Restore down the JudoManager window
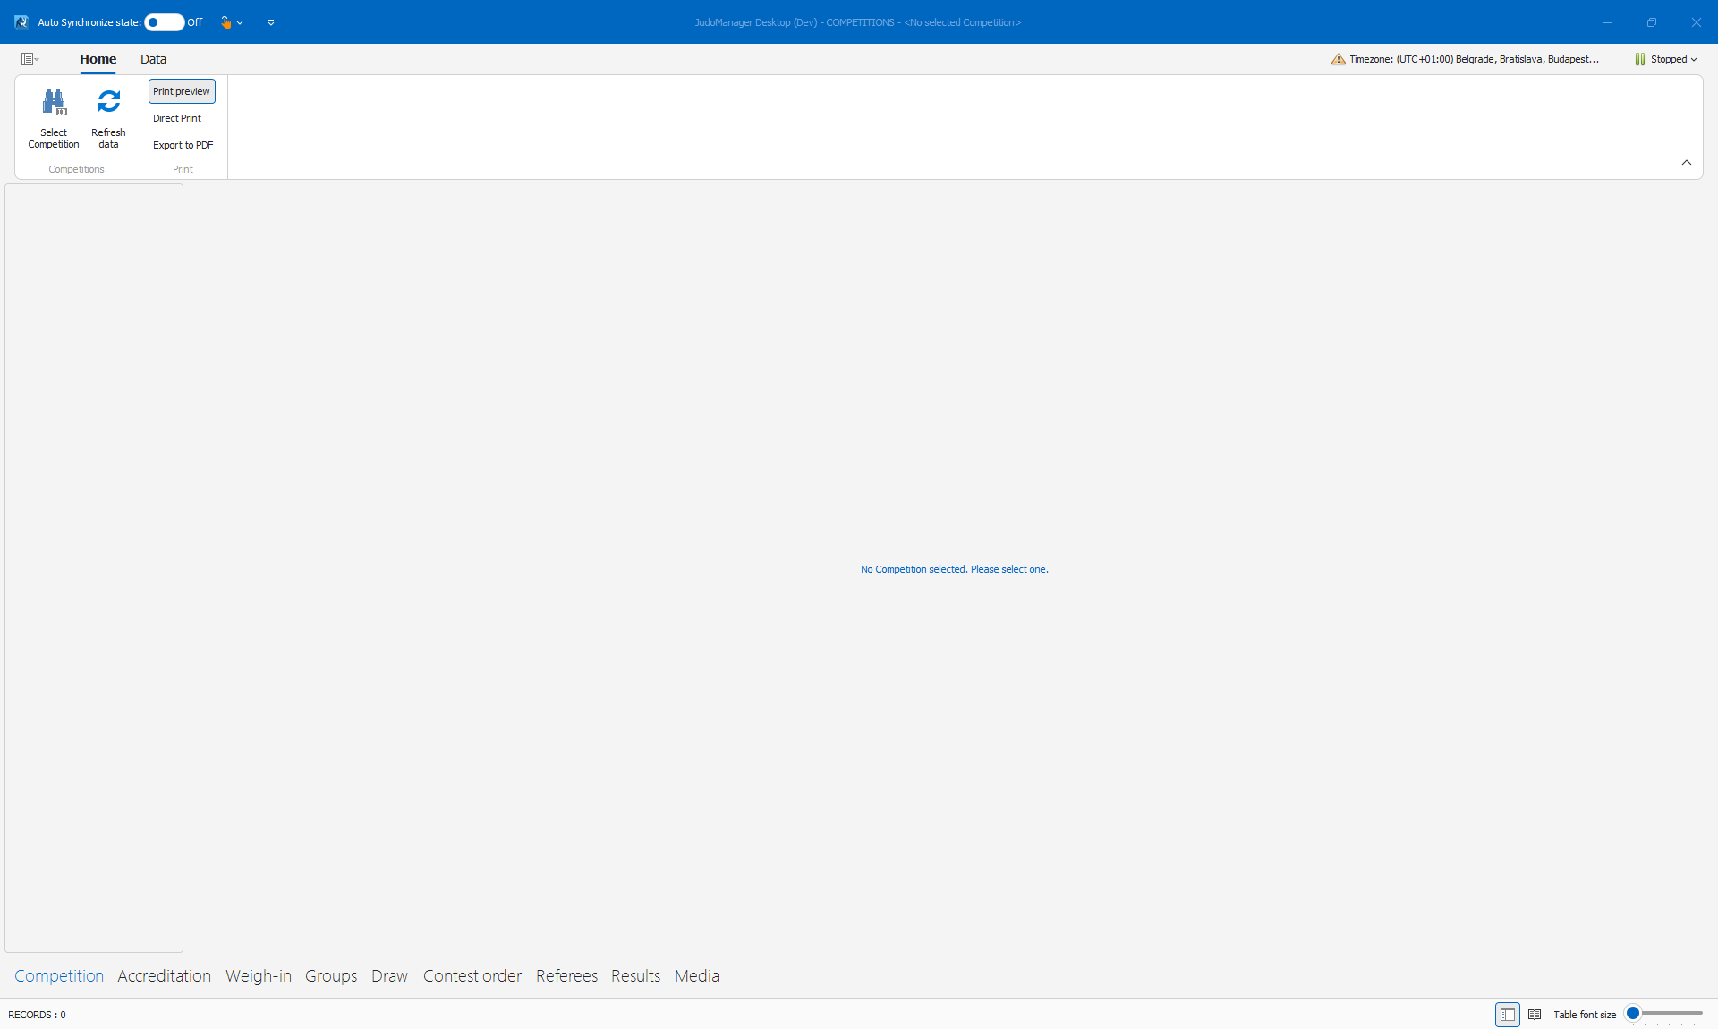This screenshot has width=1718, height=1029. [1652, 22]
